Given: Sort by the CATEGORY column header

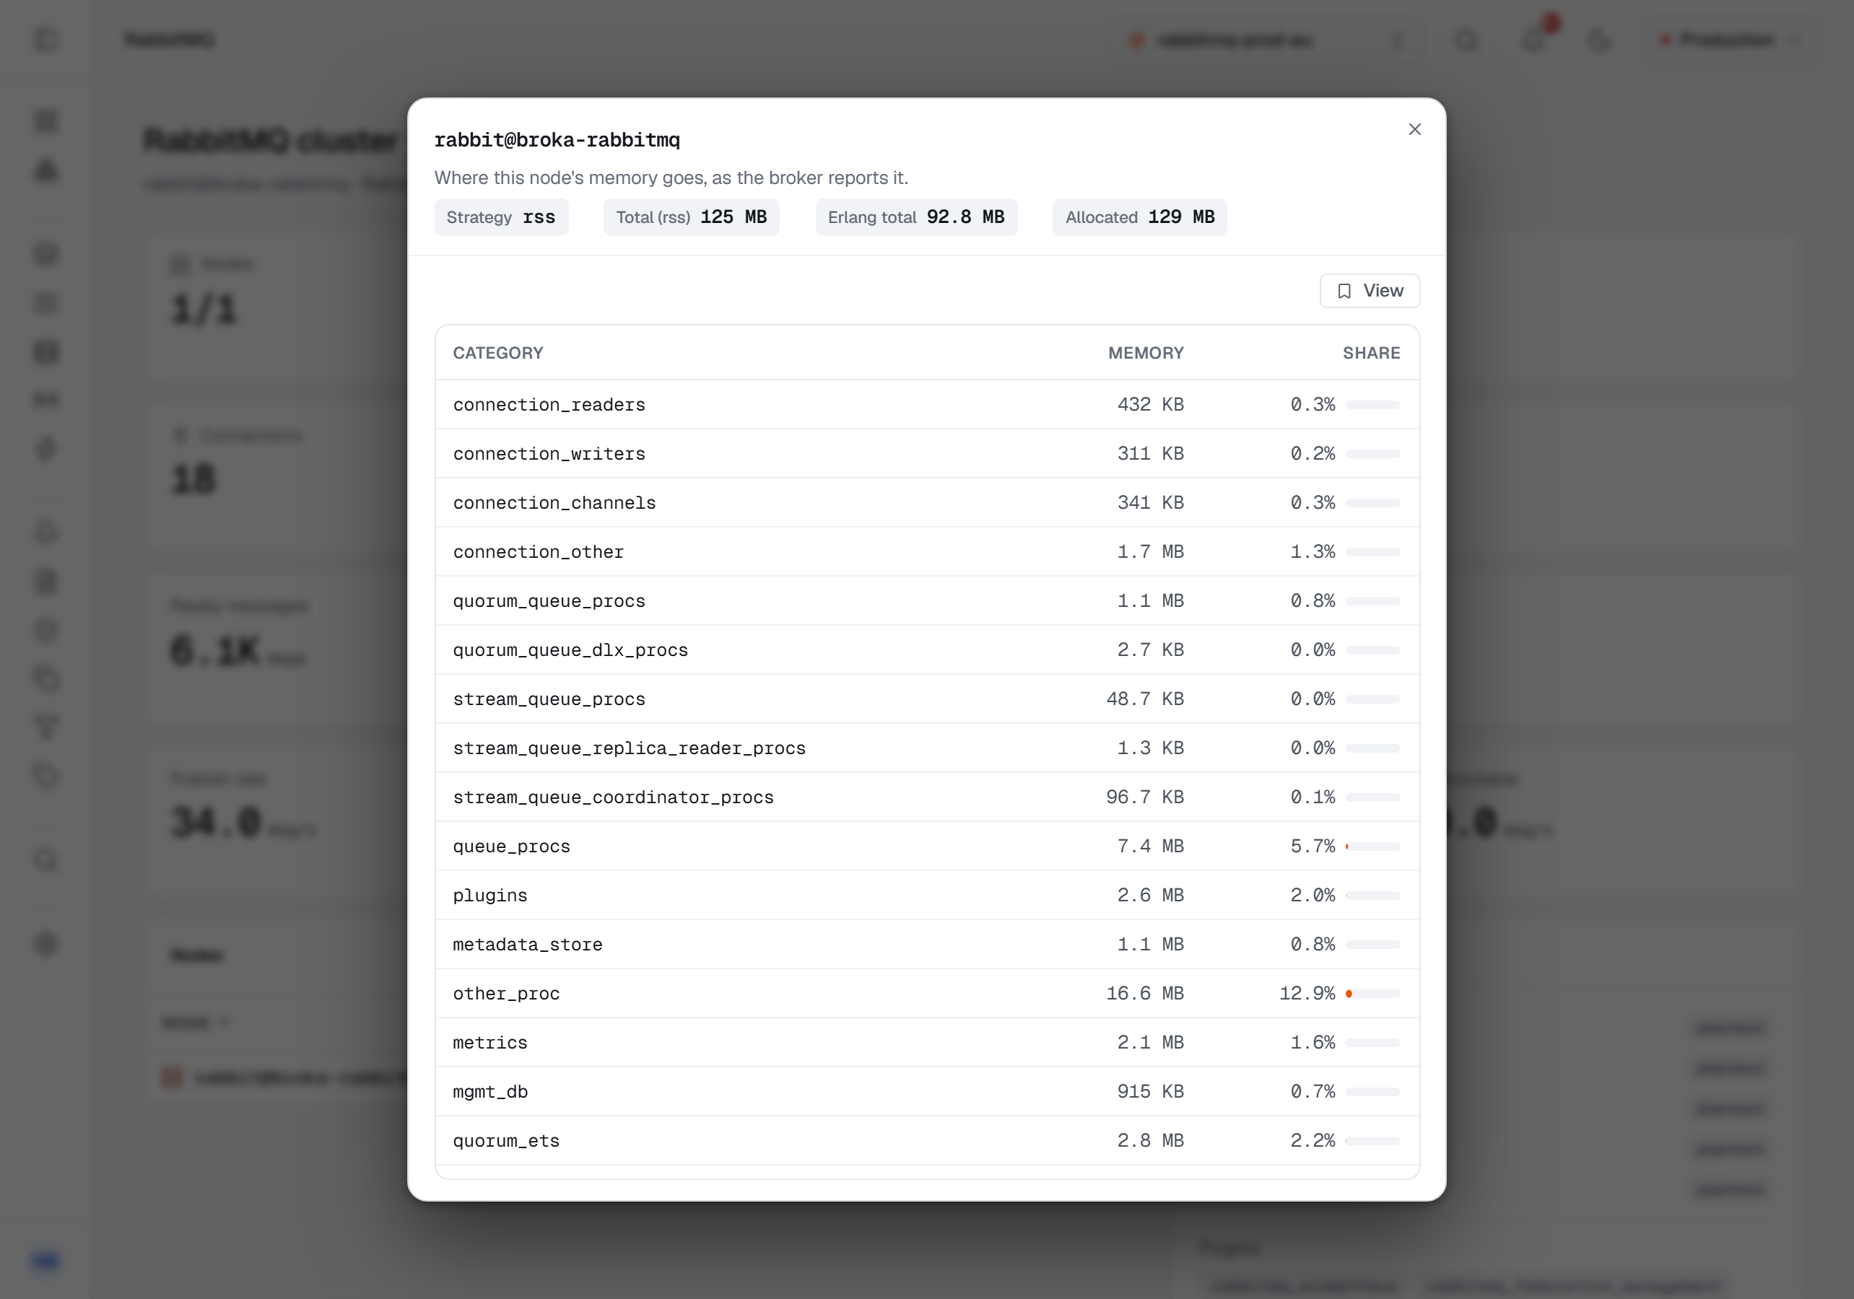Looking at the screenshot, I should [498, 353].
